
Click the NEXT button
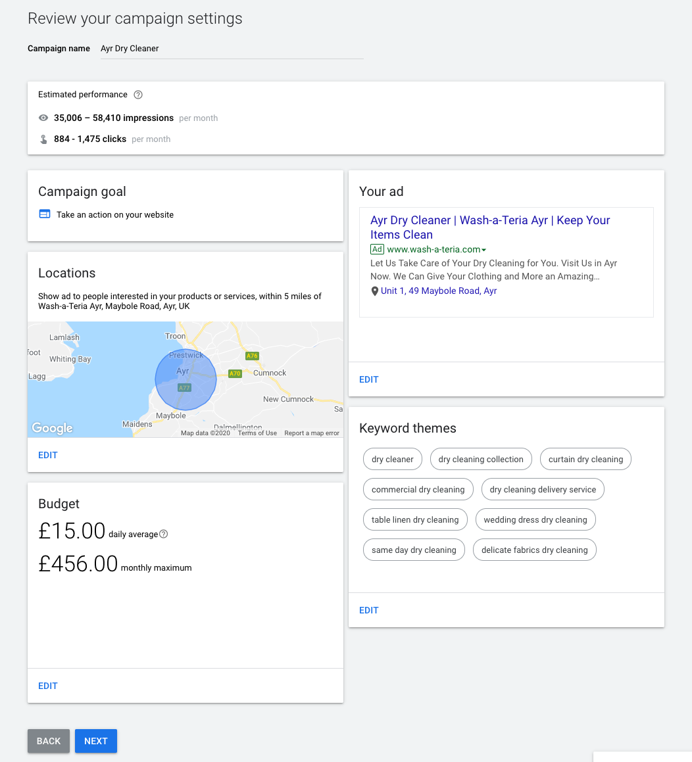click(x=96, y=741)
